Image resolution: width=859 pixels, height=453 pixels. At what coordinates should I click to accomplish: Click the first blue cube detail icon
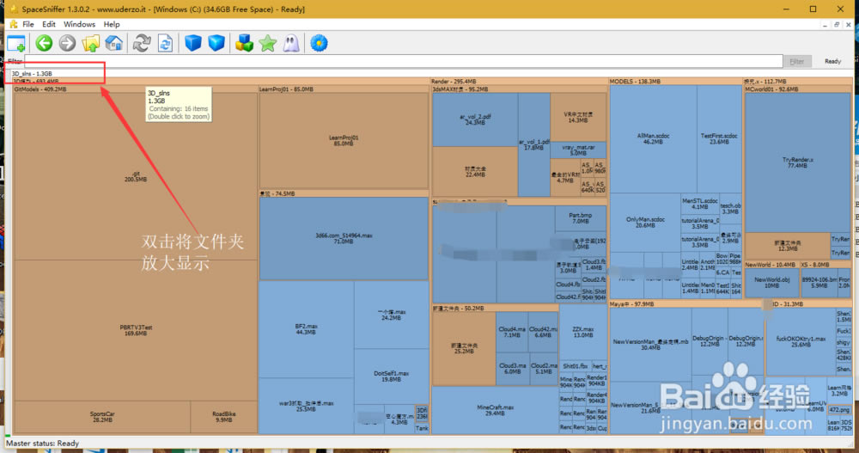(193, 43)
